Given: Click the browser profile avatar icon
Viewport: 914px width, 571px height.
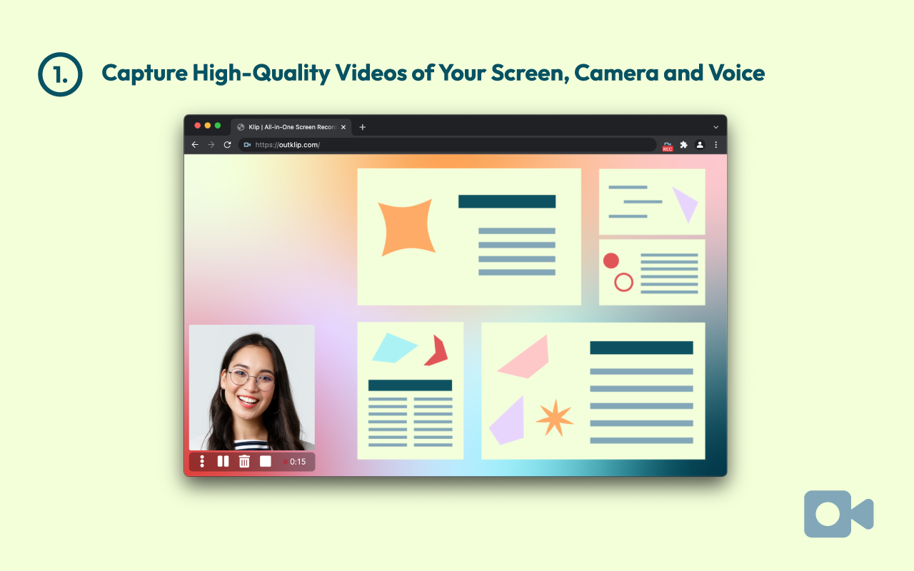Looking at the screenshot, I should pyautogui.click(x=699, y=145).
